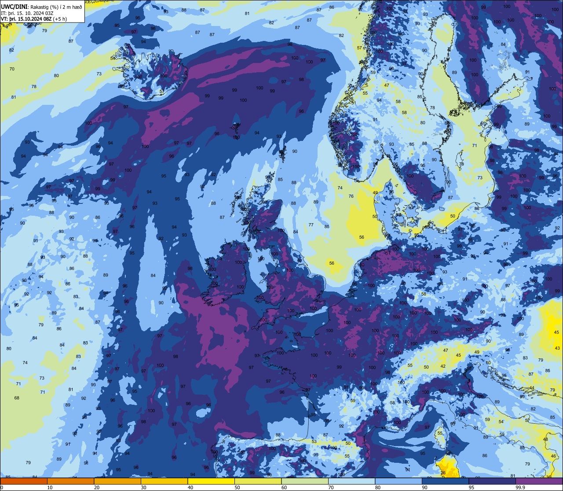This screenshot has height=491, width=563.
Task: Click the map value '68' in the pale green area
Action: pos(17,398)
